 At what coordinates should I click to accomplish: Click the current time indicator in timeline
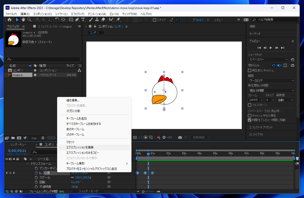(148, 154)
